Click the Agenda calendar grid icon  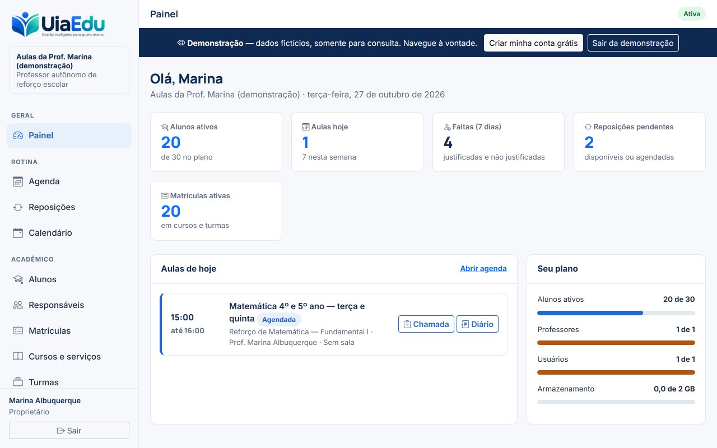(18, 181)
